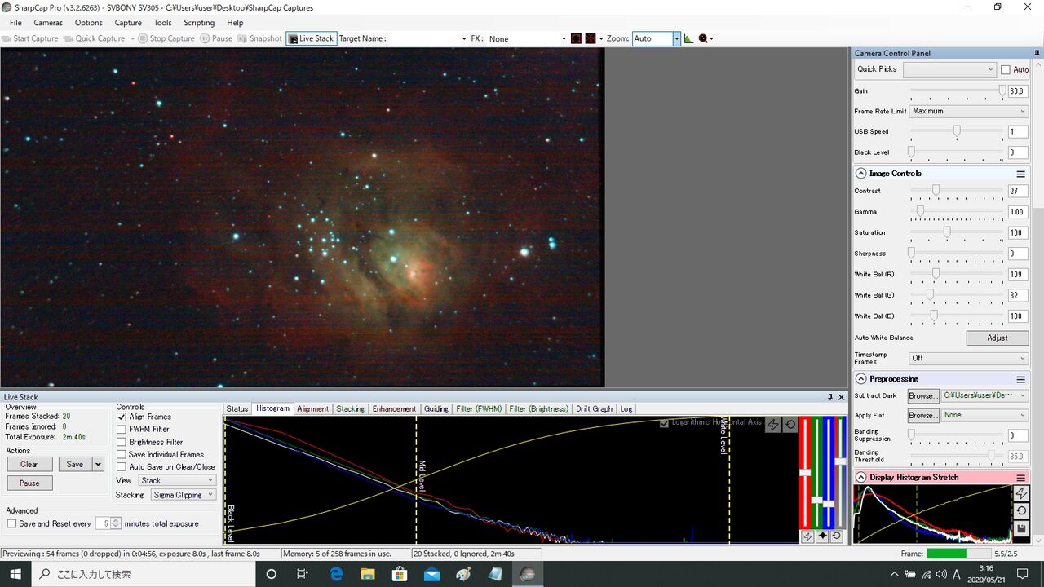Enable Save Individual Frames option
The image size is (1044, 587).
(x=122, y=454)
